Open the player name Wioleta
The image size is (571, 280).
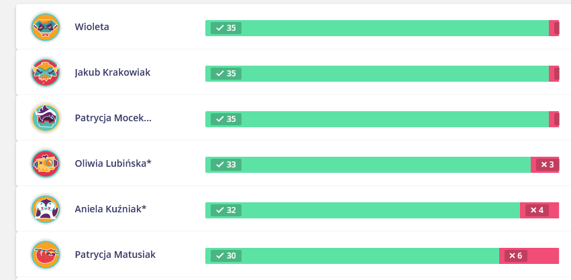[x=92, y=27]
